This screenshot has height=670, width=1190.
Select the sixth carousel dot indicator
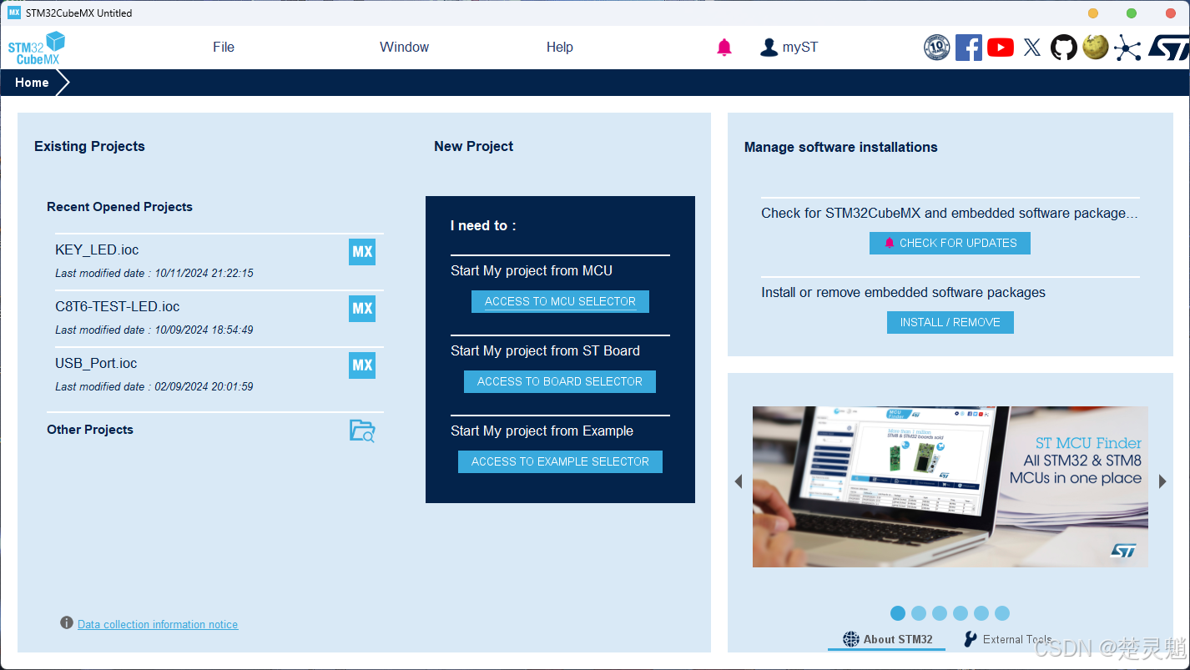(x=1002, y=613)
